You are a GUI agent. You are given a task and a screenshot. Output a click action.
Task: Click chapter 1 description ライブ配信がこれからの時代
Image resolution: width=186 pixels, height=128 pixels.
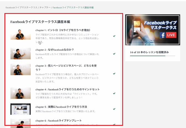tap(67, 38)
